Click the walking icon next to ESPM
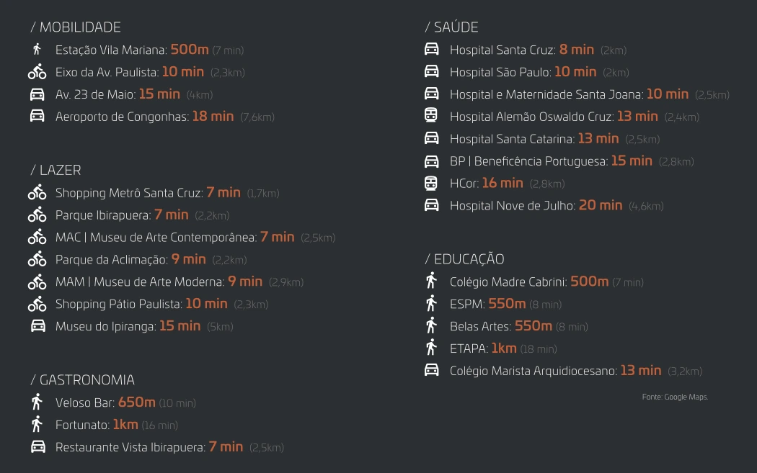Image resolution: width=757 pixels, height=473 pixels. coord(431,304)
